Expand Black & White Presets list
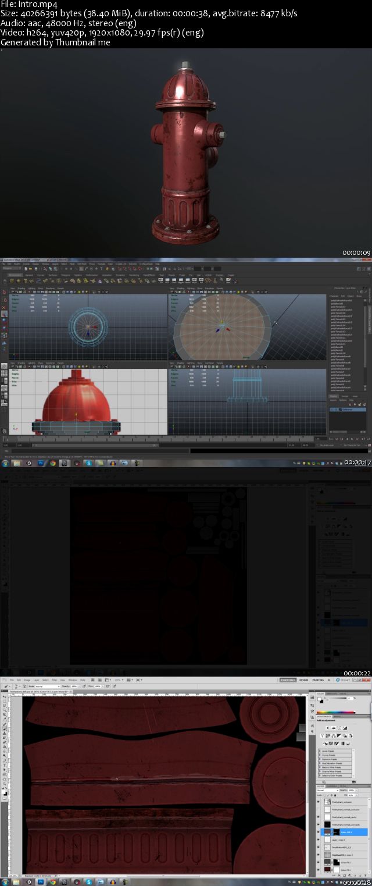 (x=320, y=767)
